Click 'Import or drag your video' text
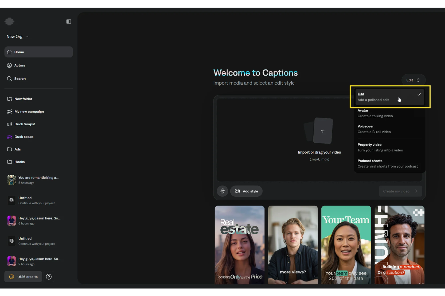The height and width of the screenshot is (296, 445). [319, 152]
